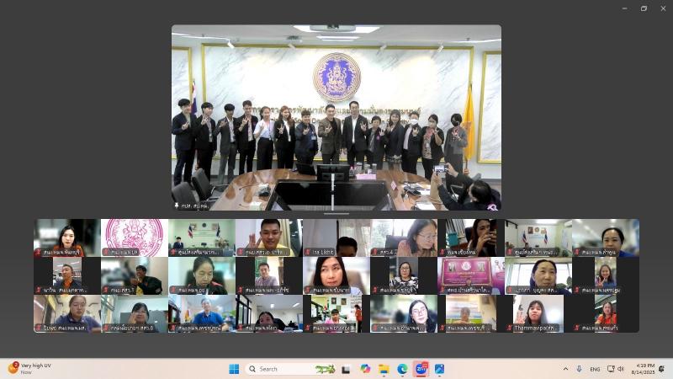Select the woman holding a phone to her face
The image size is (673, 379).
(471, 238)
